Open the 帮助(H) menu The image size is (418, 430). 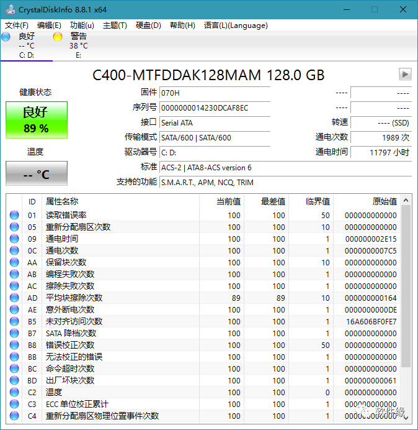182,25
